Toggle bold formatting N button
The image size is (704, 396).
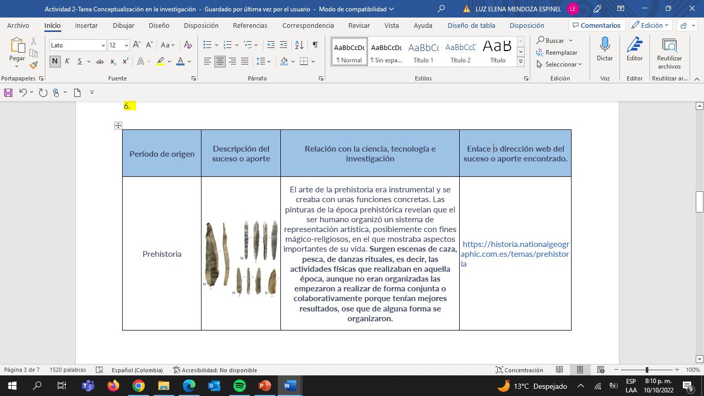(x=55, y=61)
